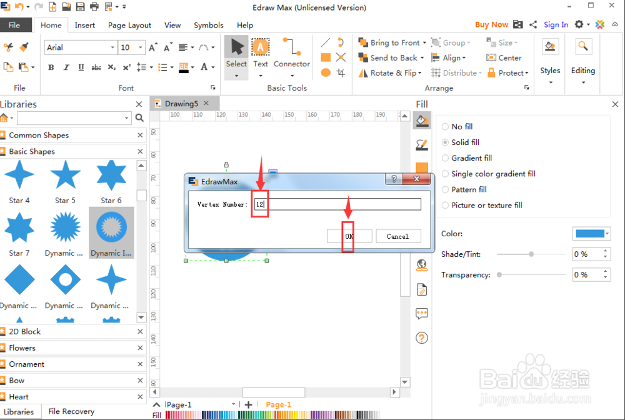The height and width of the screenshot is (420, 625).
Task: Increase font size with the large A icon
Action: tap(153, 47)
